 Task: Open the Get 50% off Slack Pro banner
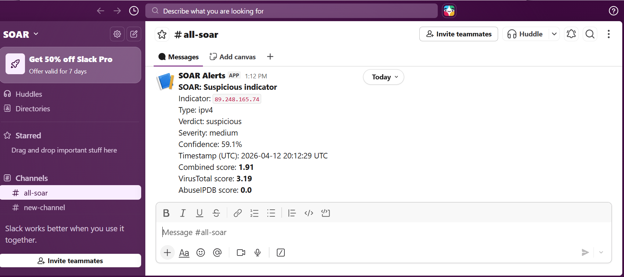coord(70,65)
